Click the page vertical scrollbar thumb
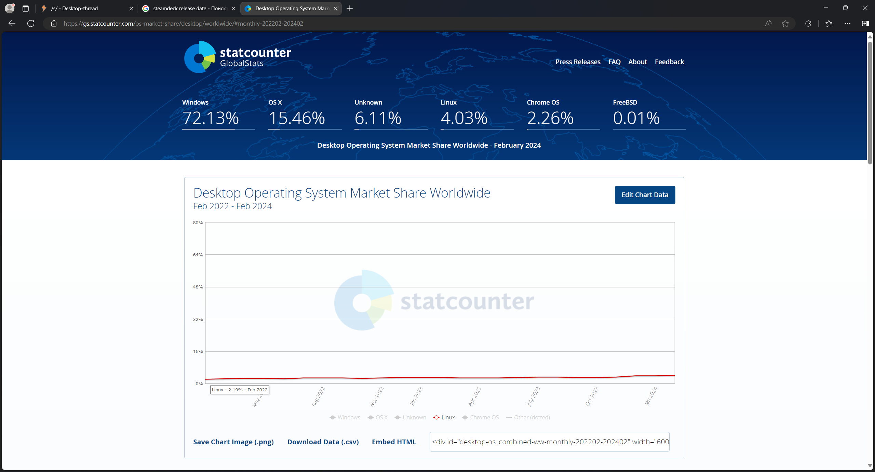Viewport: 875px width, 472px height. pos(870,103)
